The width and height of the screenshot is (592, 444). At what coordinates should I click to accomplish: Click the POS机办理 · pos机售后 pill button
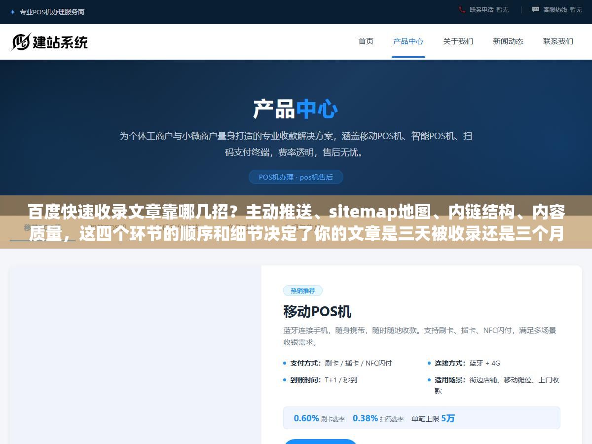(x=296, y=177)
